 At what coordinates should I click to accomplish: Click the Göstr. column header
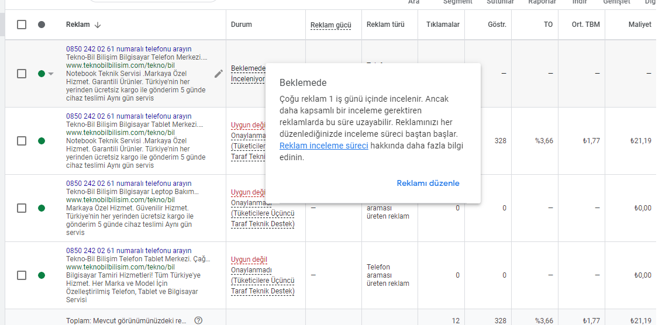pos(497,25)
